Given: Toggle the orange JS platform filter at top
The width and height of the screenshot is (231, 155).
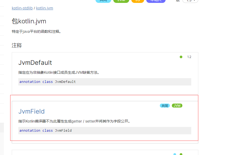Looking at the screenshot, I should pyautogui.click(x=138, y=1).
